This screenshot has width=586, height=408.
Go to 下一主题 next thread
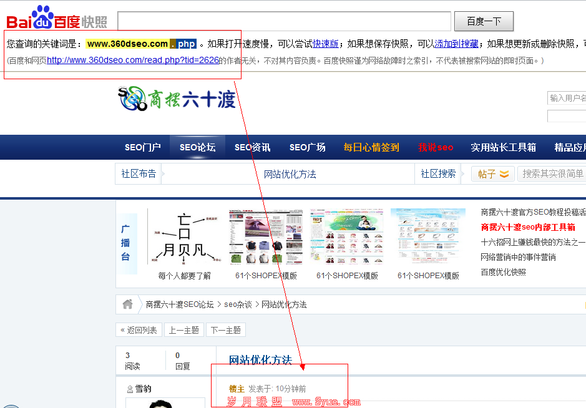(x=226, y=330)
